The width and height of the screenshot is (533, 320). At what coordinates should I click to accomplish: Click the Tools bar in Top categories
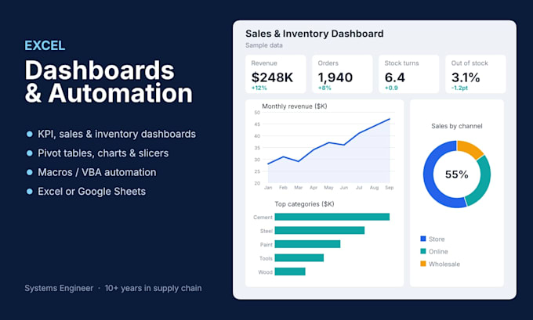(x=299, y=258)
